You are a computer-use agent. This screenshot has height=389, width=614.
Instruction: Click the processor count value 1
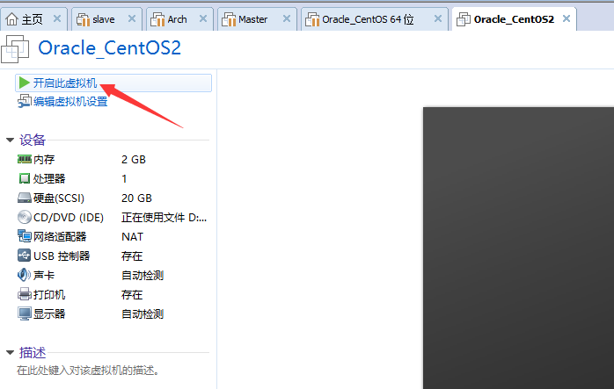(124, 178)
